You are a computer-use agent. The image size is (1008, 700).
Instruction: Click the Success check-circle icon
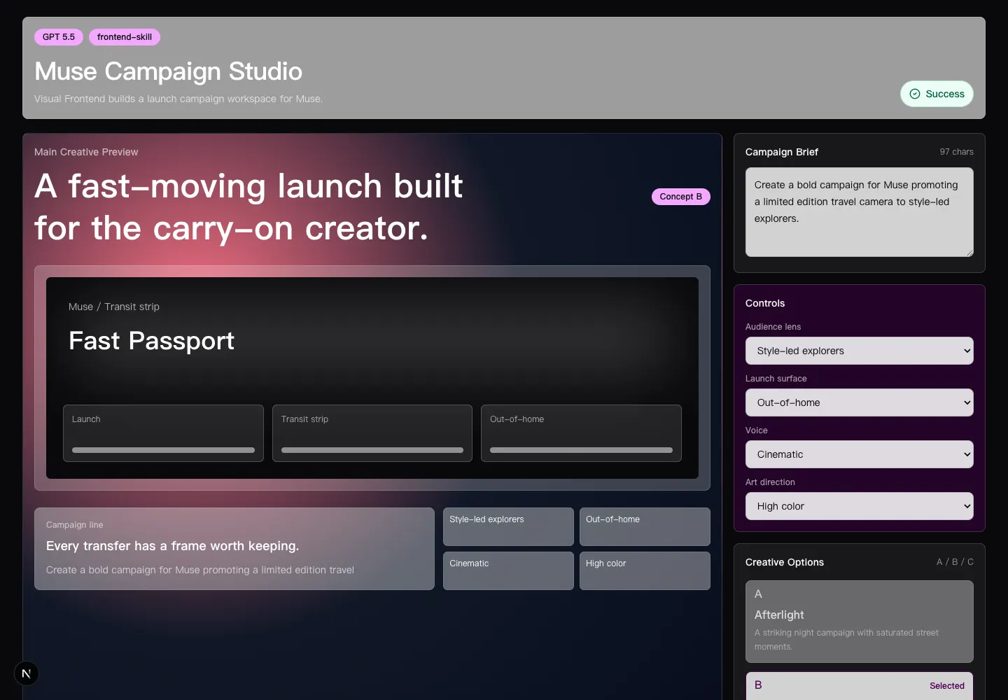point(915,94)
